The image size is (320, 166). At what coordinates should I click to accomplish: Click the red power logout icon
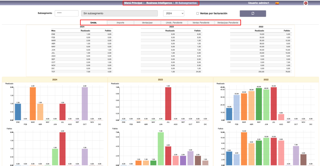(305, 3)
